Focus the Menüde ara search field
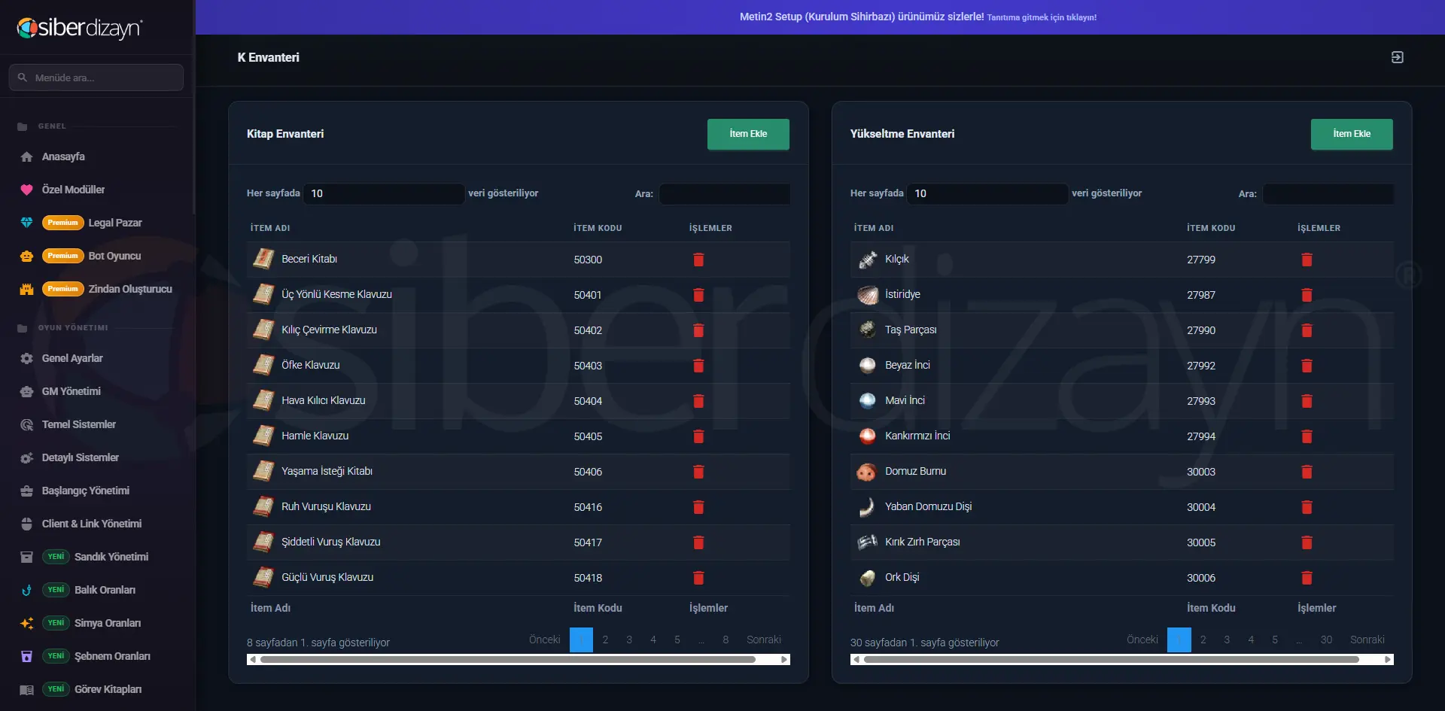The height and width of the screenshot is (711, 1445). click(x=96, y=77)
